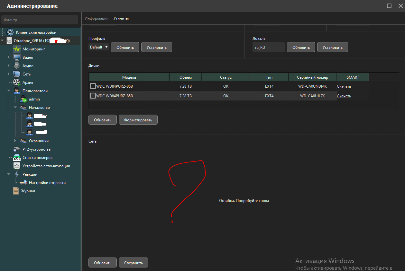Select the Журнал tree item
This screenshot has height=271, width=405.
pos(28,191)
